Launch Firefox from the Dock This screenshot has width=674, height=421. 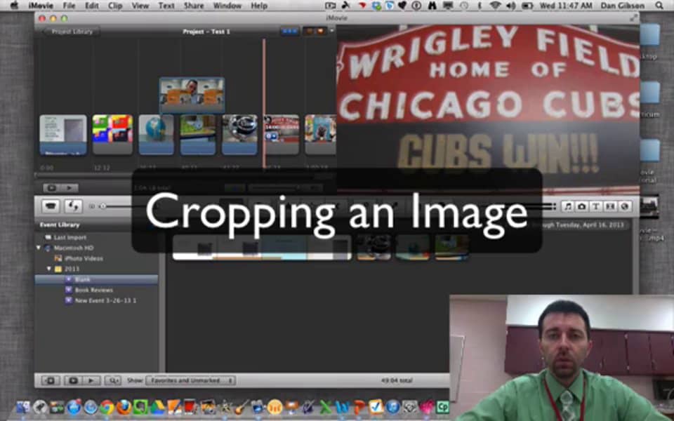tap(124, 406)
